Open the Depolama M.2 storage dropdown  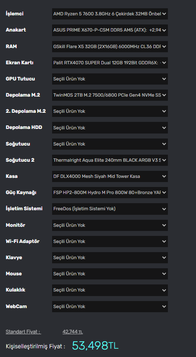pos(110,95)
